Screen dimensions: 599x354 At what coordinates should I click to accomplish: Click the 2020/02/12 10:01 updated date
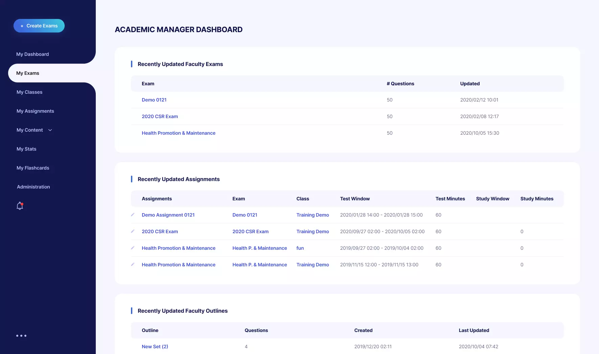(479, 100)
